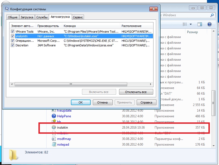Toggle the Операцион... startup entry checkbox
The height and width of the screenshot is (165, 219).
[12, 41]
